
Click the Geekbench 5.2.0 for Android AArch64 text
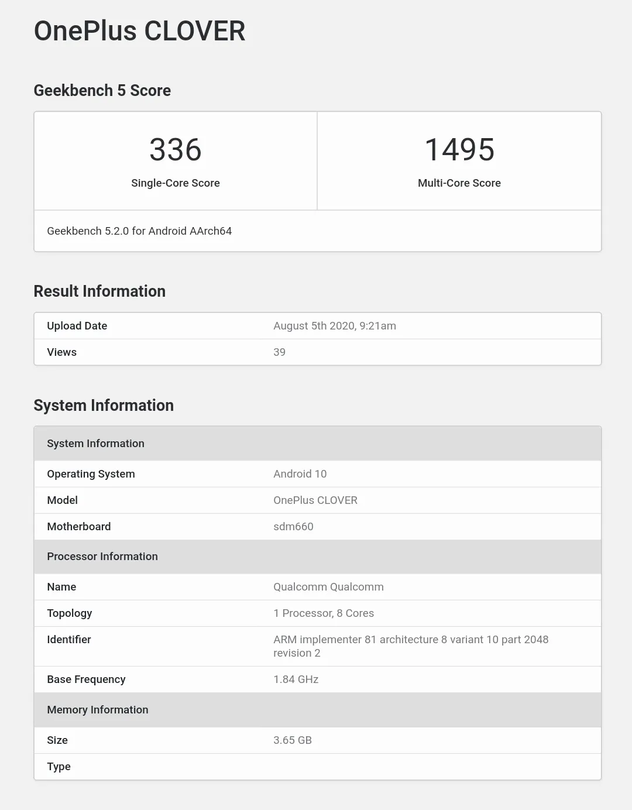coord(139,231)
